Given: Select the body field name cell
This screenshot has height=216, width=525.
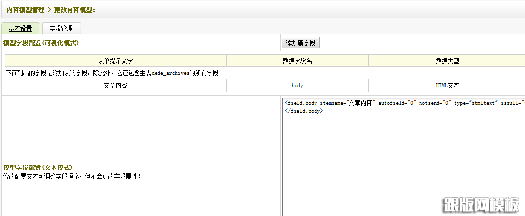Looking at the screenshot, I should point(297,85).
